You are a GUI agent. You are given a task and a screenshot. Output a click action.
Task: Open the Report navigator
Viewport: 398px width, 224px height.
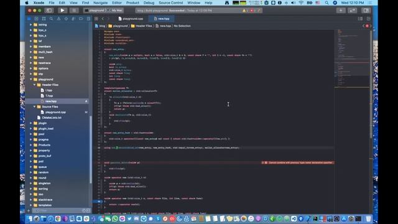tap(88, 19)
